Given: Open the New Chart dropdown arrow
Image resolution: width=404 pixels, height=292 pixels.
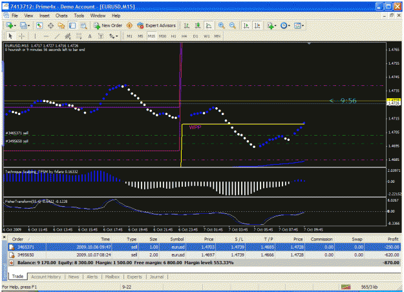Looking at the screenshot, I should coord(16,25).
